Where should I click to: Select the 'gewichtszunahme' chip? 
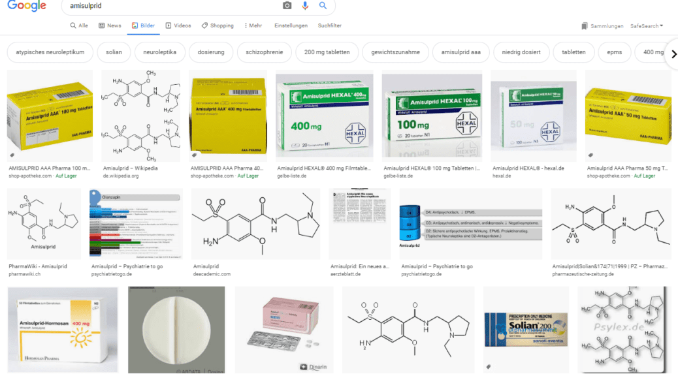pyautogui.click(x=395, y=52)
